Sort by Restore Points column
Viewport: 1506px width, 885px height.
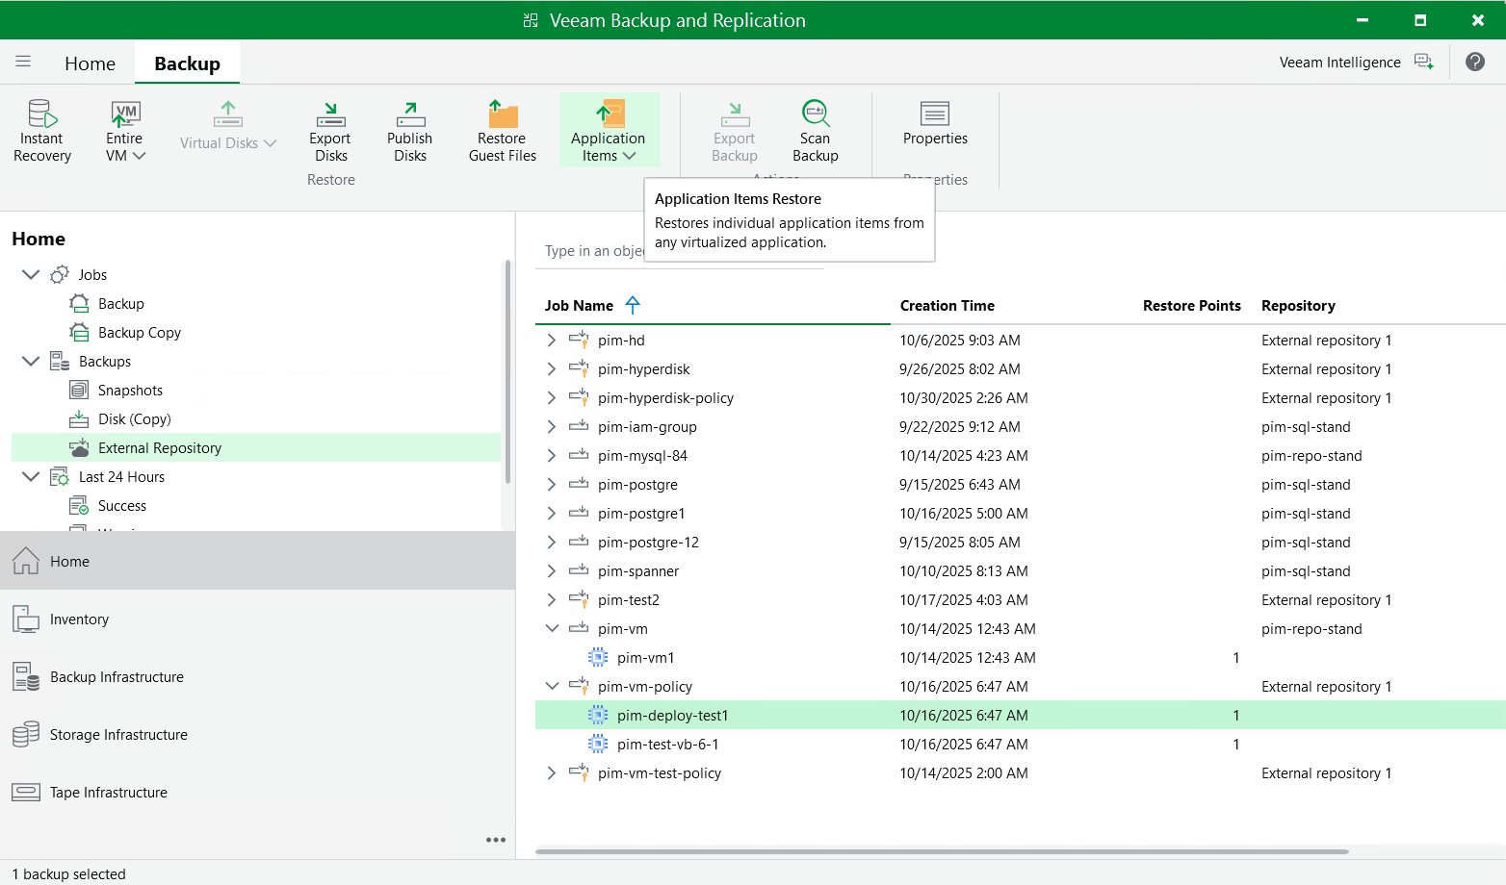1191,306
